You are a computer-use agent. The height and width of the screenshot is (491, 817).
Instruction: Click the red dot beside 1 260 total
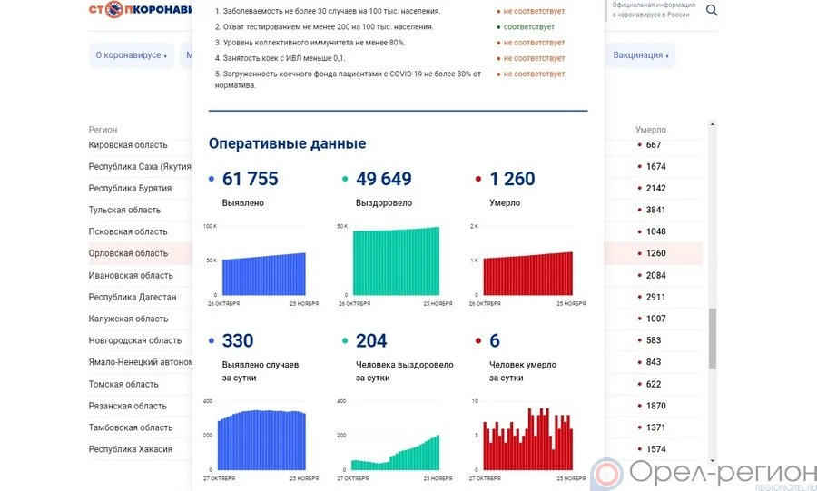coord(478,180)
